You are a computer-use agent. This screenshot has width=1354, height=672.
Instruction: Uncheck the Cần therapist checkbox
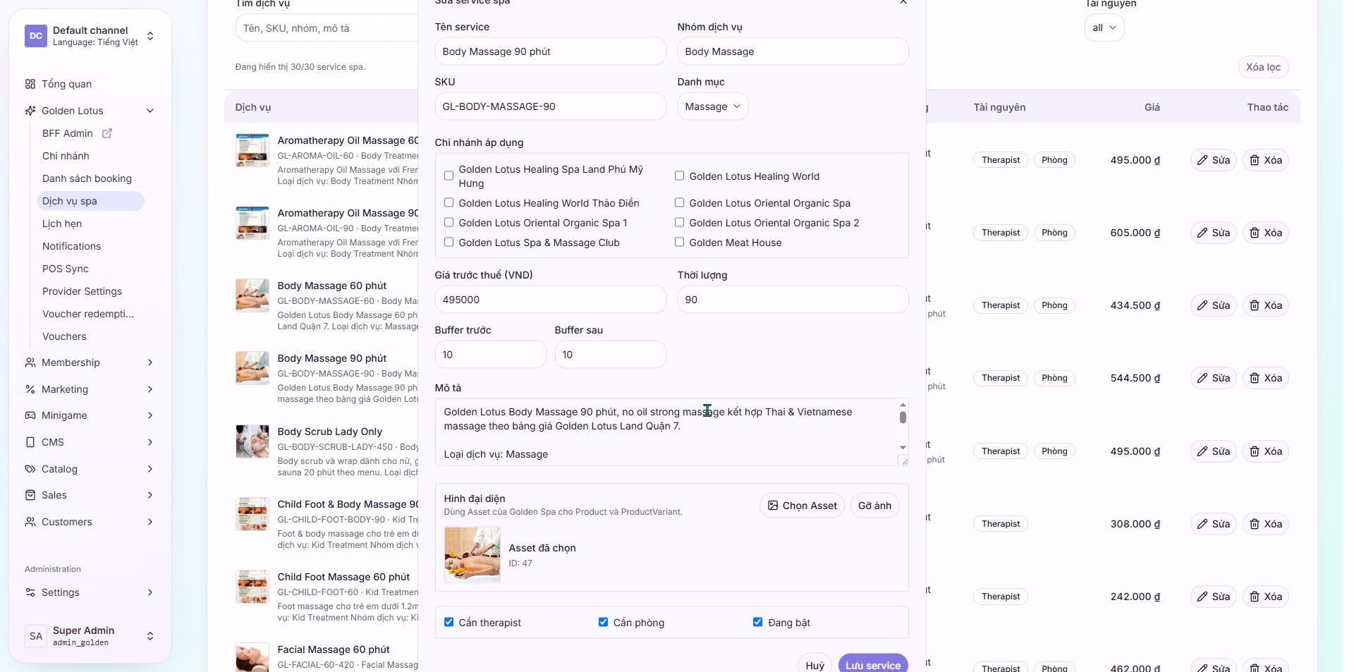click(449, 622)
